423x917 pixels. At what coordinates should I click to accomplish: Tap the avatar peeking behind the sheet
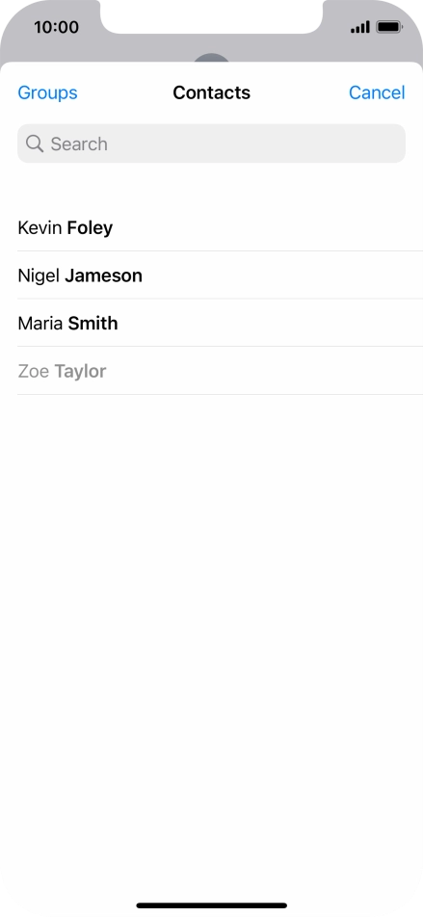[211, 58]
